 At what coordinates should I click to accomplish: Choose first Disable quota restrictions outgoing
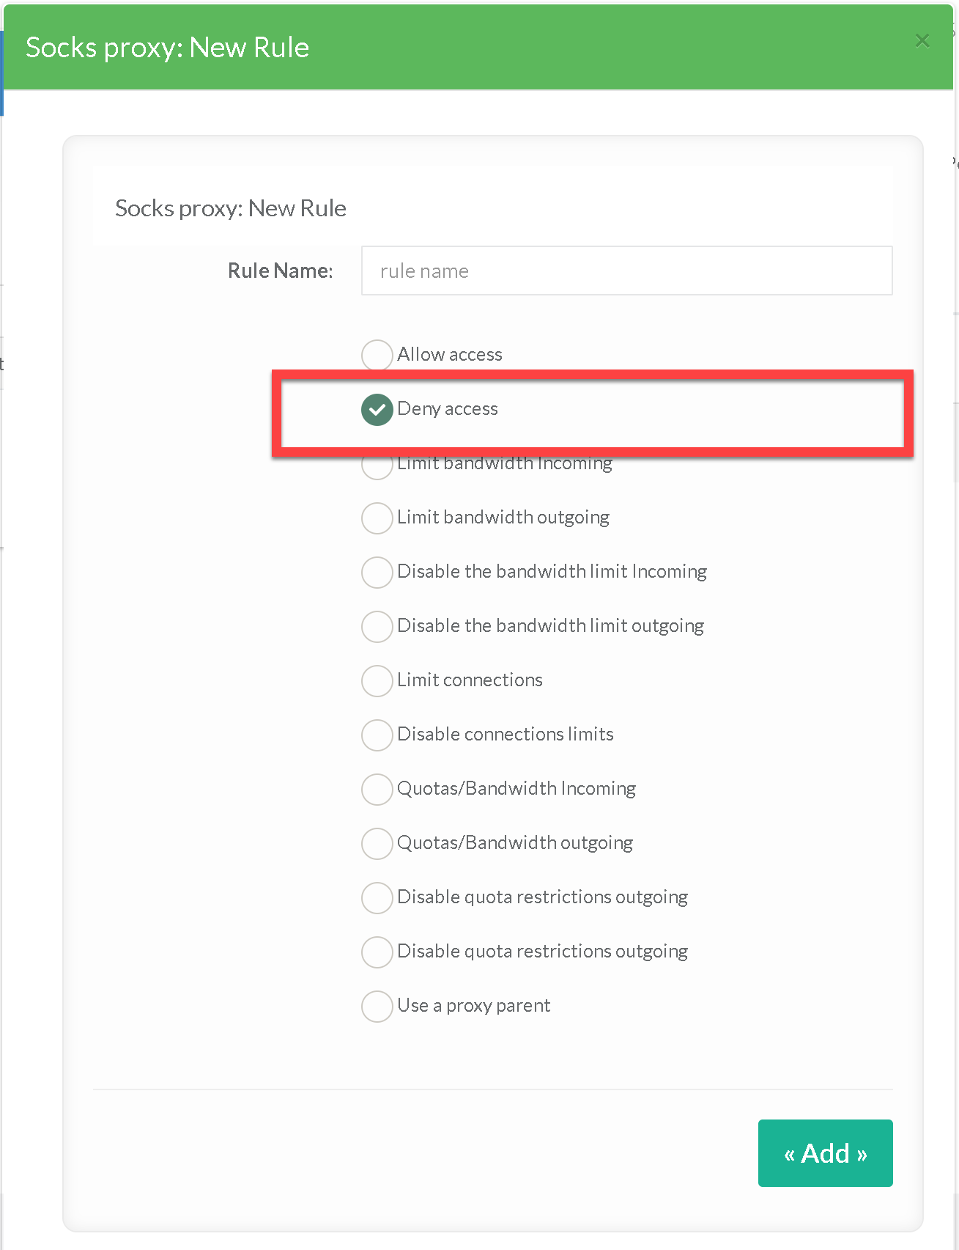(377, 897)
